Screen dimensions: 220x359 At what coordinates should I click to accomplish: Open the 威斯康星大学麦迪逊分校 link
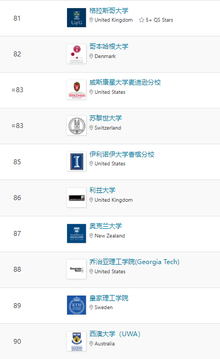[125, 82]
